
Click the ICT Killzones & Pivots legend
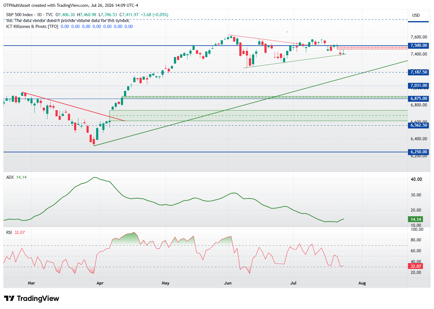coord(69,26)
